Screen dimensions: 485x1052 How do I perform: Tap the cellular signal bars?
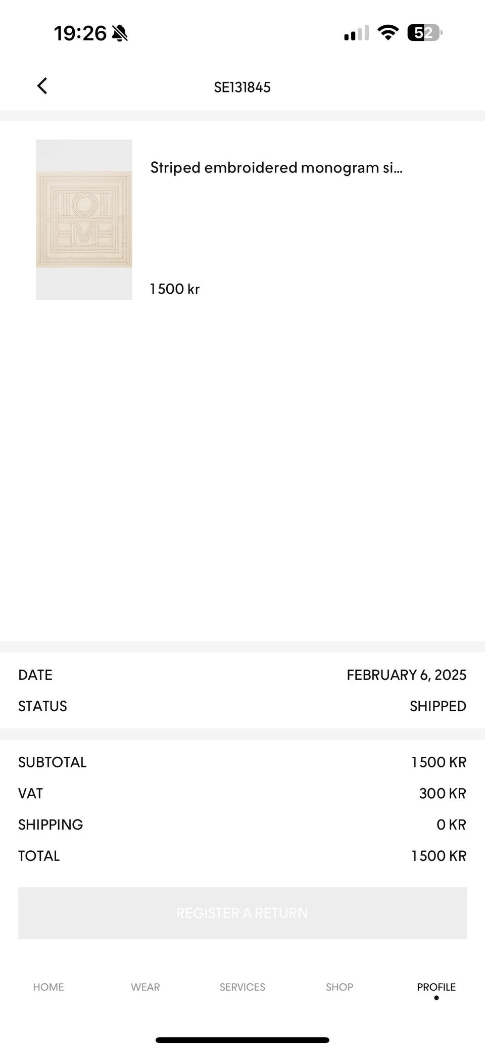(x=356, y=33)
